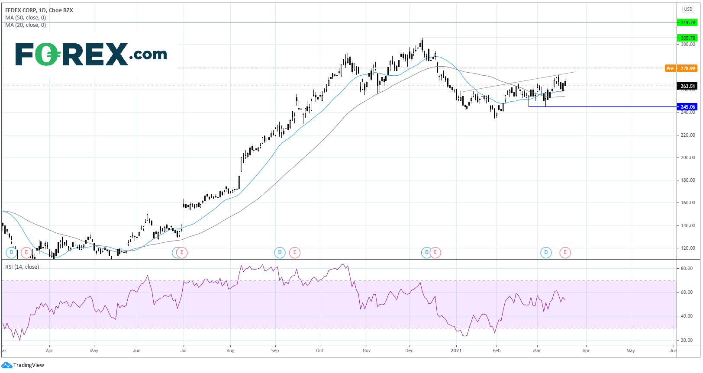Select the orange Pre 278.99 price tag
This screenshot has width=703, height=373.
pos(681,68)
